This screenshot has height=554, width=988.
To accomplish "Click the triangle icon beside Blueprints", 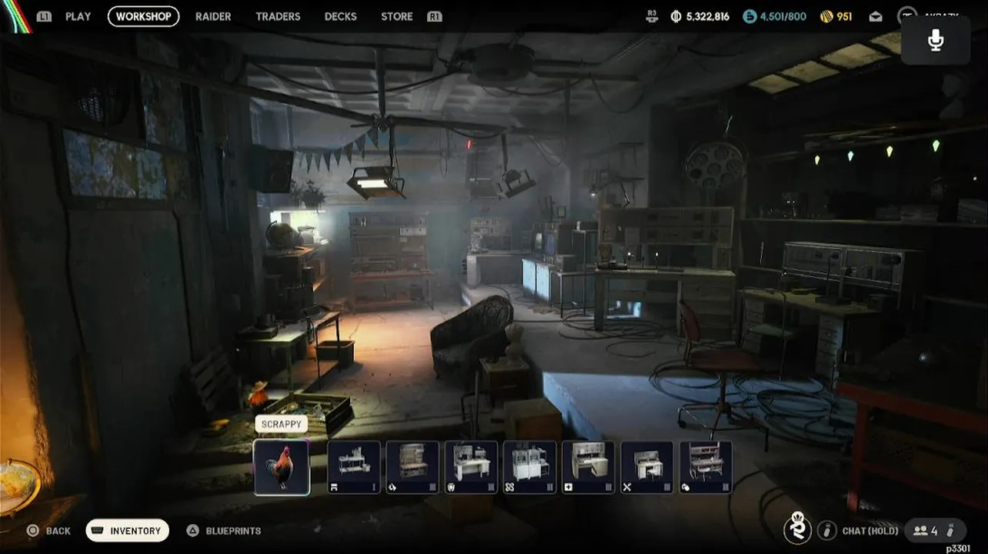I will point(193,530).
